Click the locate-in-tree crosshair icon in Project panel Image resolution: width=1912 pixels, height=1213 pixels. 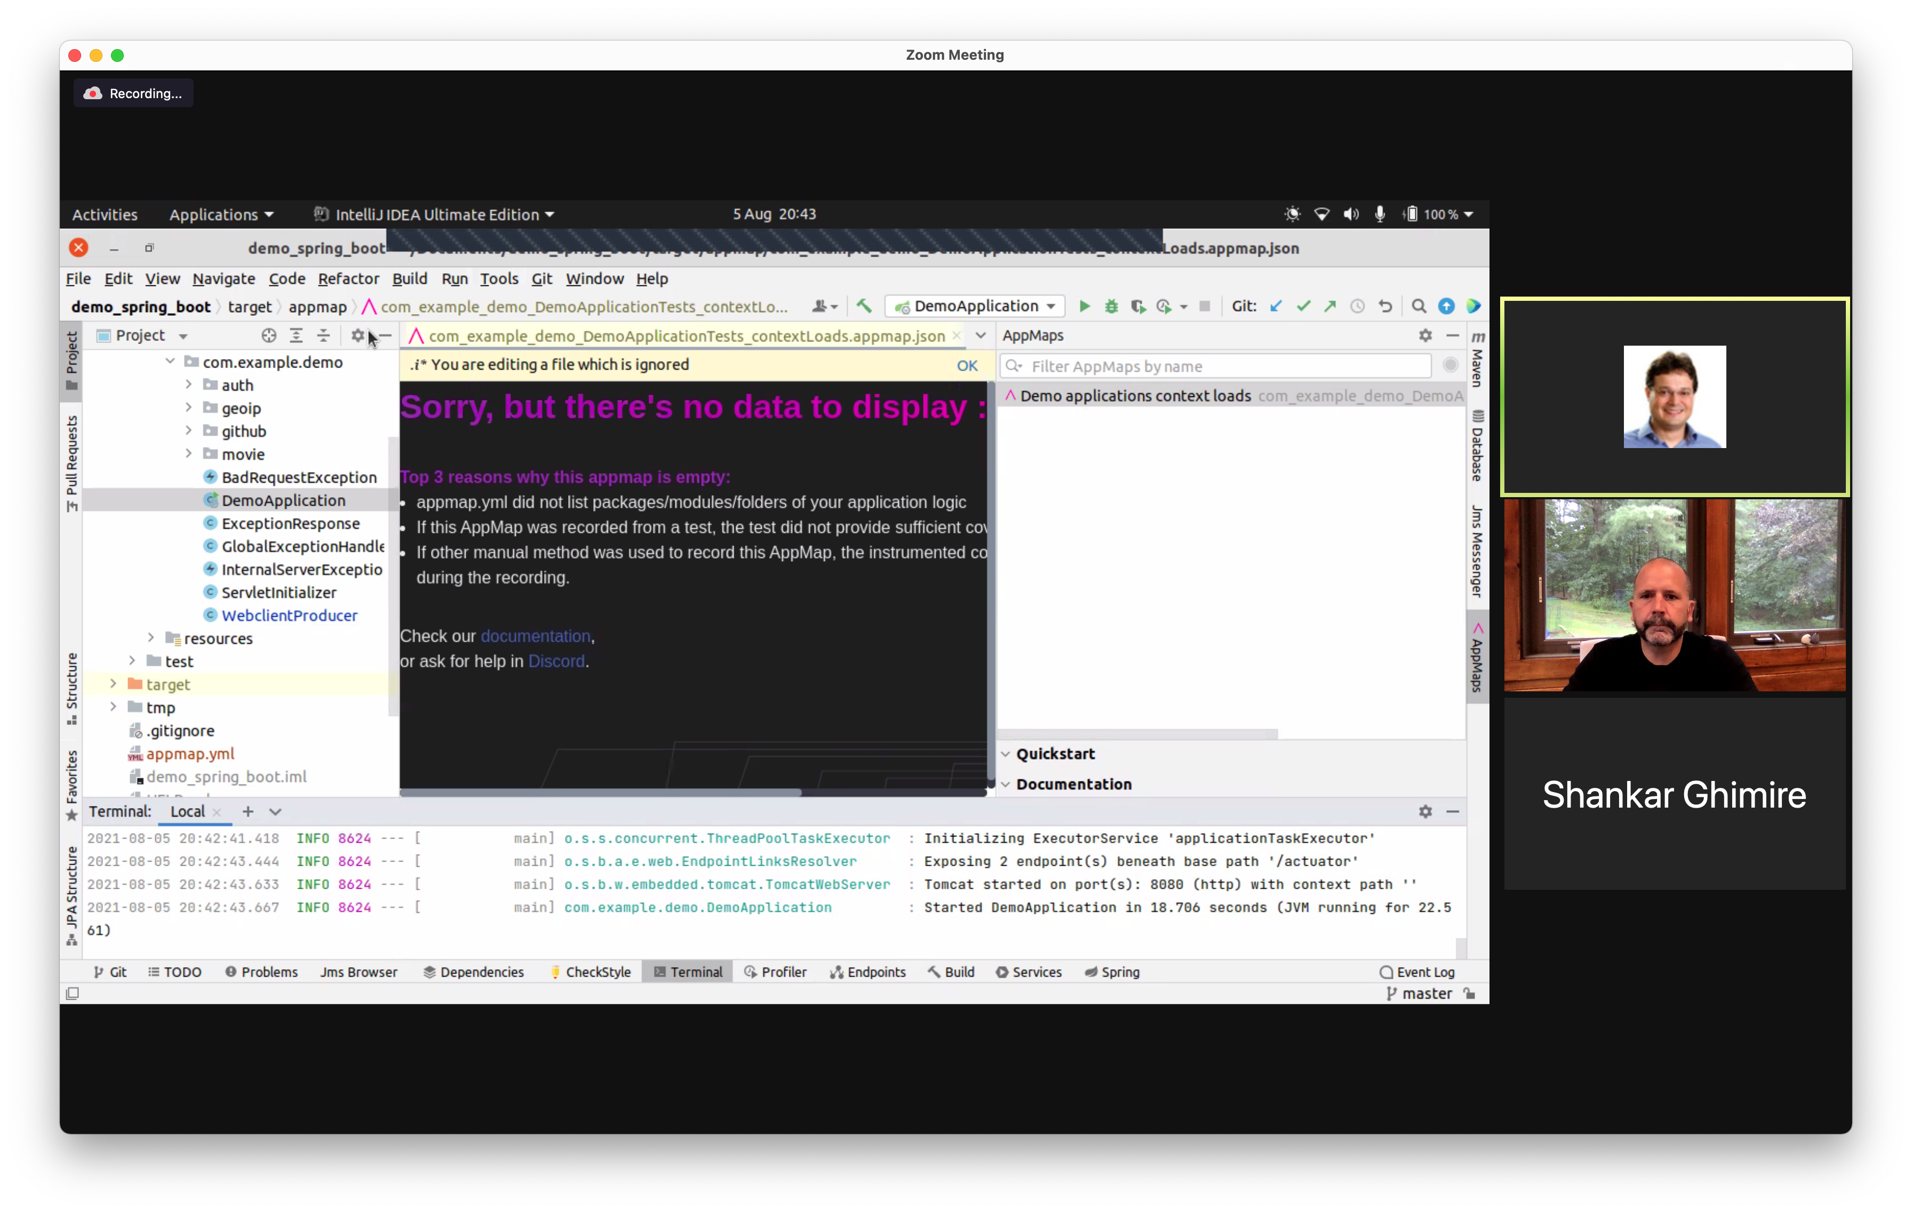(269, 336)
